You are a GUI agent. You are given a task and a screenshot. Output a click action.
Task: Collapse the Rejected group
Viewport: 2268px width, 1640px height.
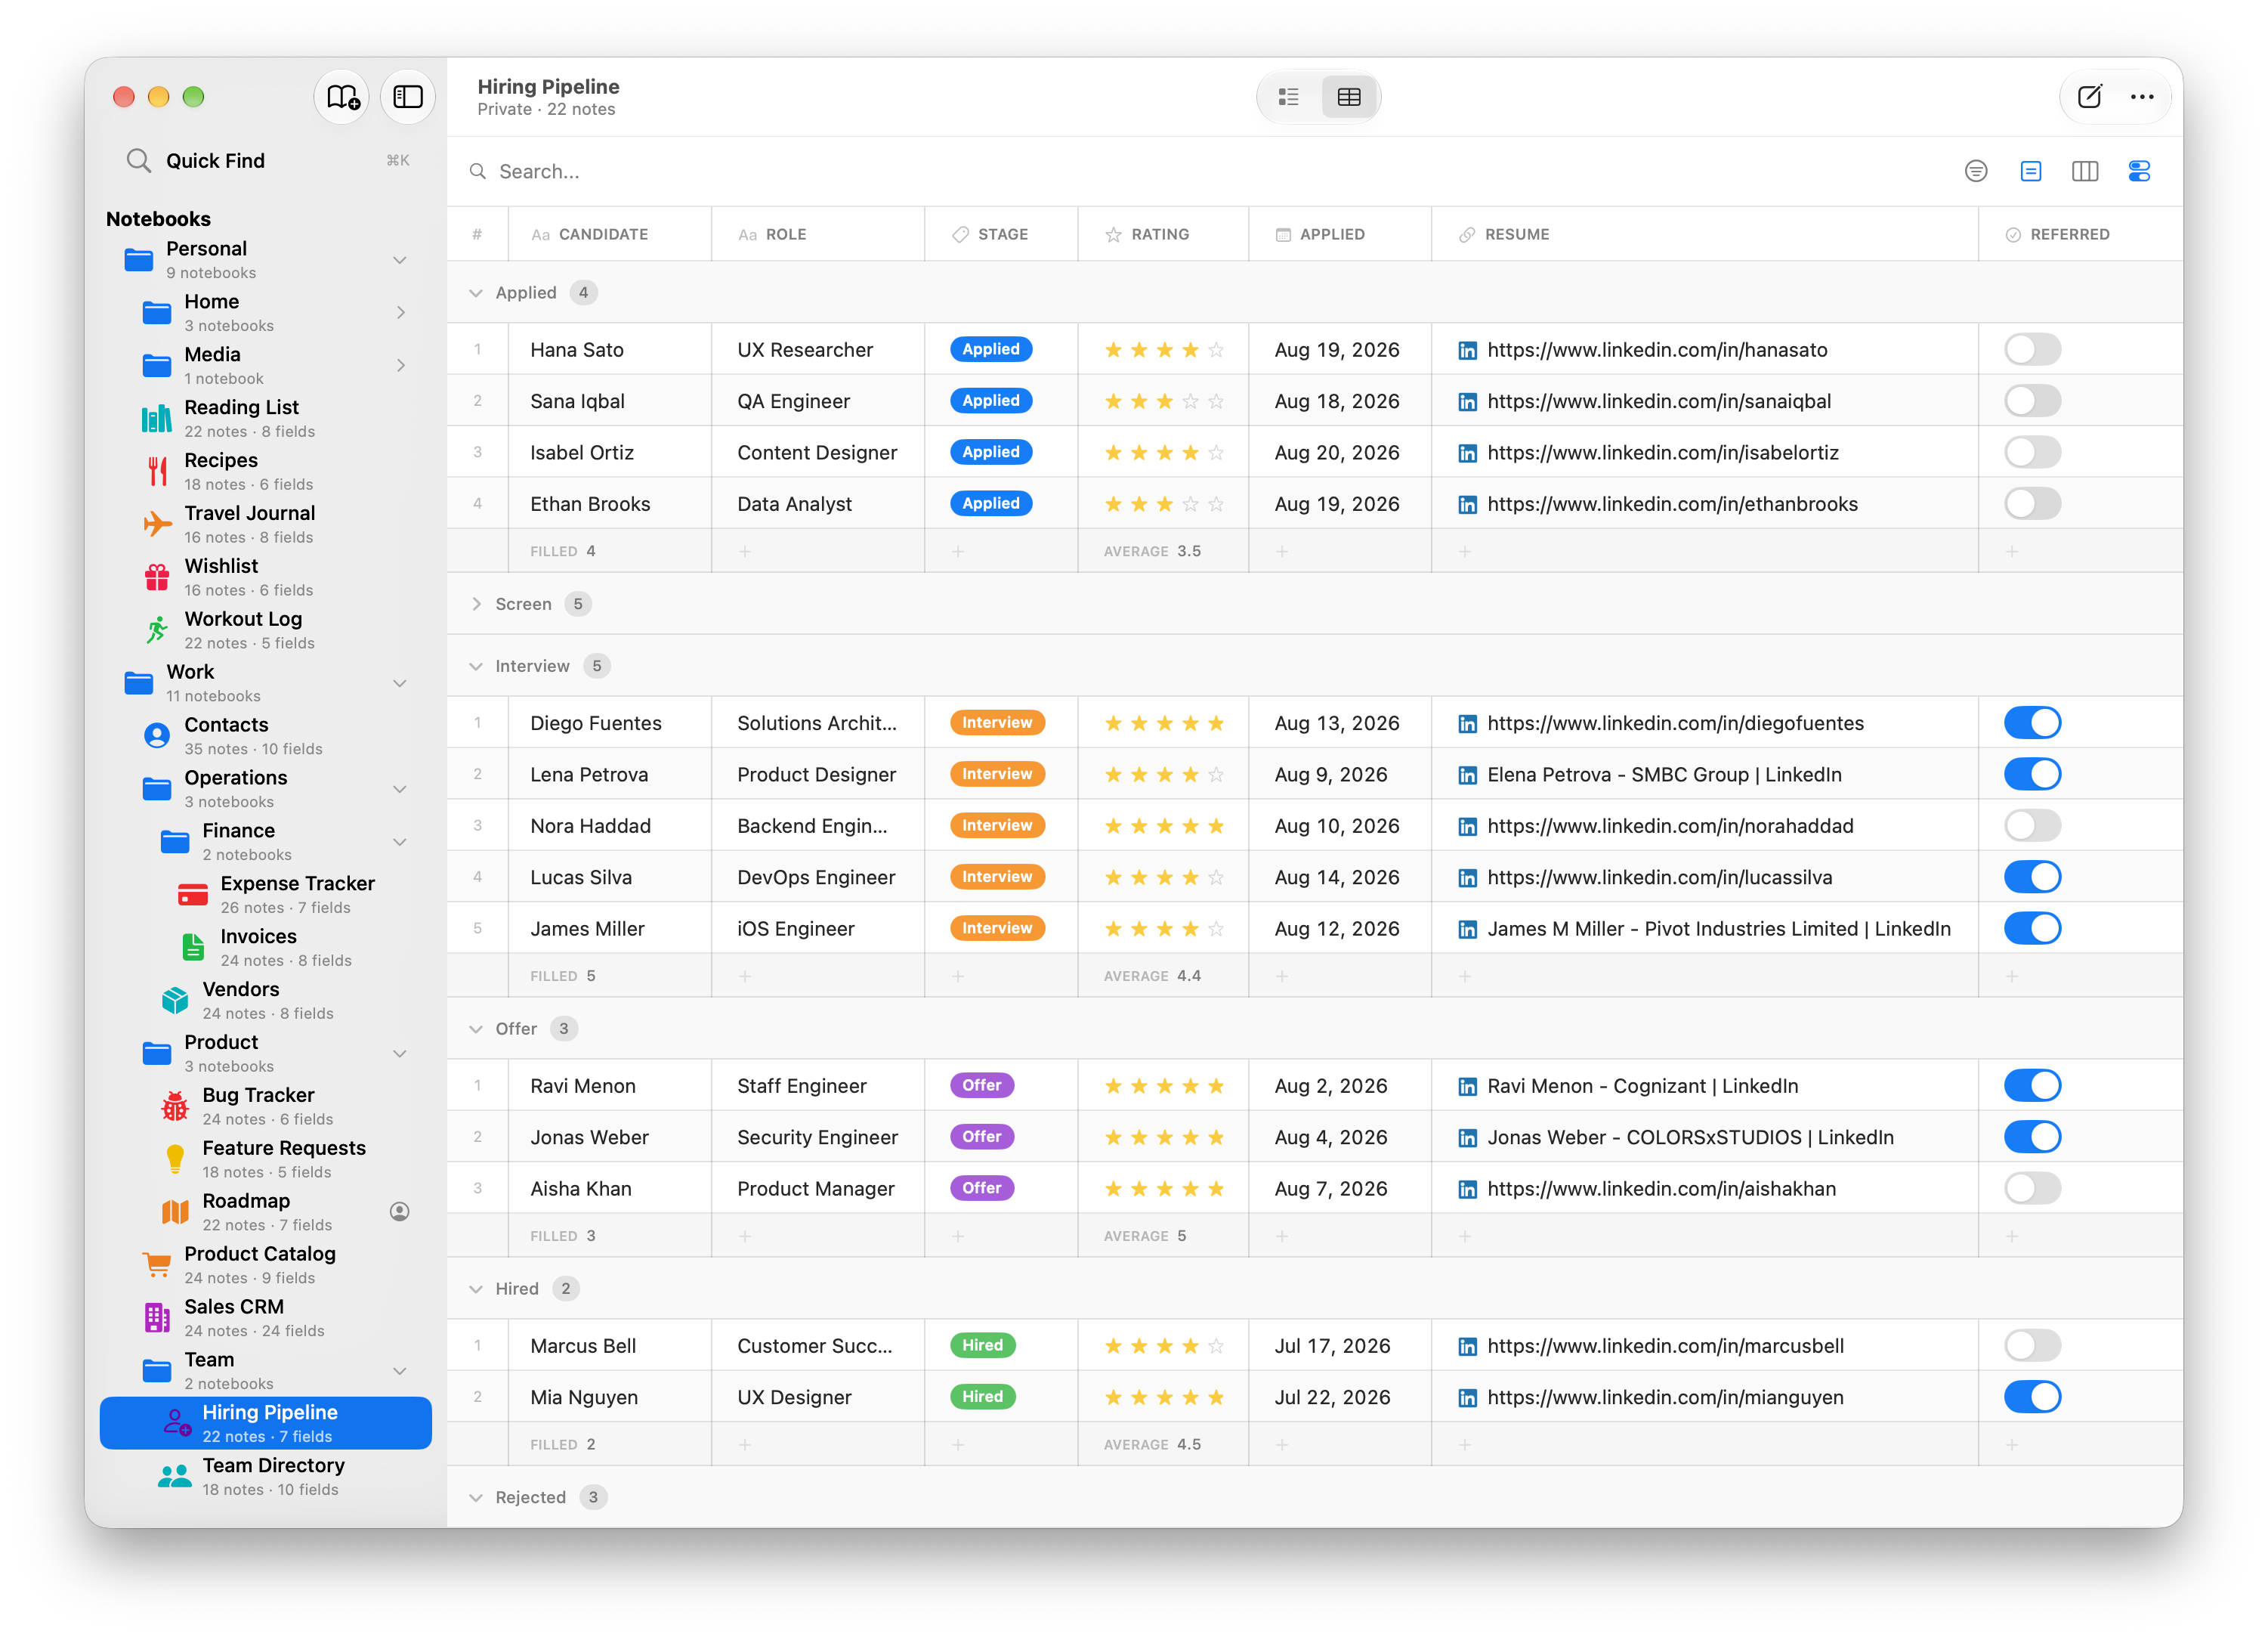[x=475, y=1498]
